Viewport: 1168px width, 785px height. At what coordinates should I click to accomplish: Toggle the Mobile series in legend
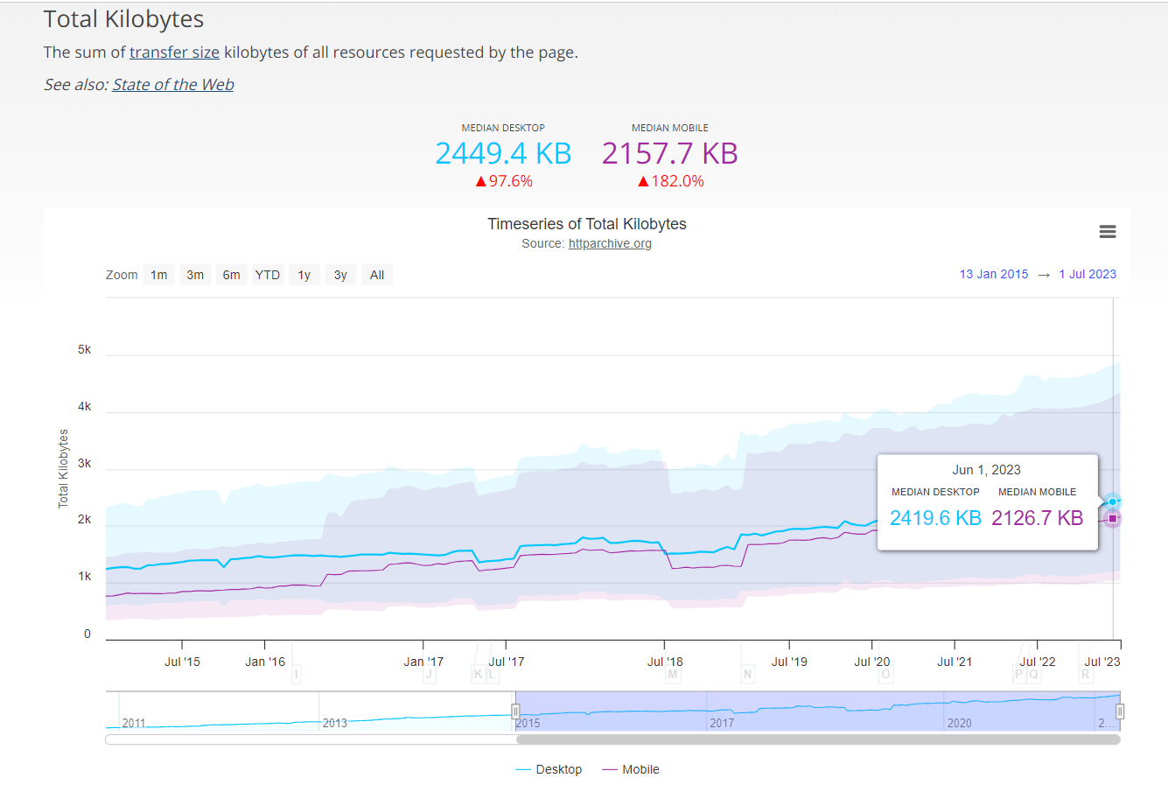coord(631,769)
